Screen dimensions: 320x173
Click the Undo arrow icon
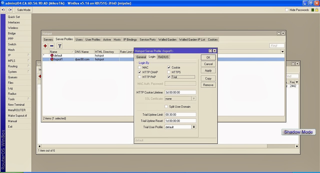coord(3,10)
